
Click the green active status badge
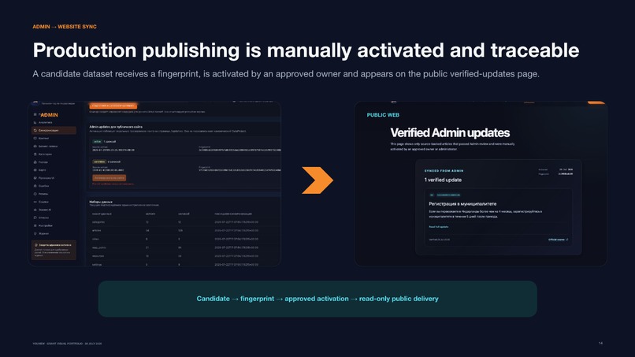click(x=97, y=141)
